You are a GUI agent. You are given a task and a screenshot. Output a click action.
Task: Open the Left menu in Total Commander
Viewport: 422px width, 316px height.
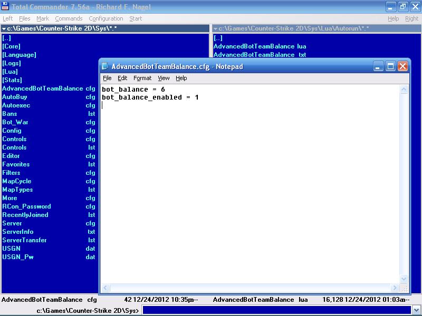(7, 18)
